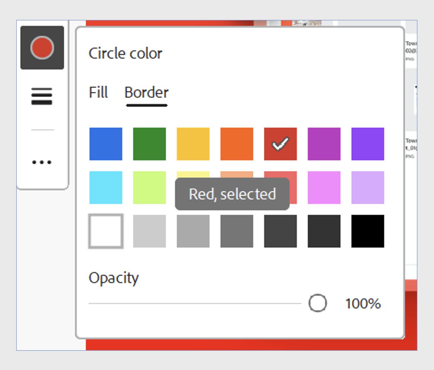Choose the light cyan color swatch
Image resolution: width=434 pixels, height=370 pixels.
click(106, 188)
